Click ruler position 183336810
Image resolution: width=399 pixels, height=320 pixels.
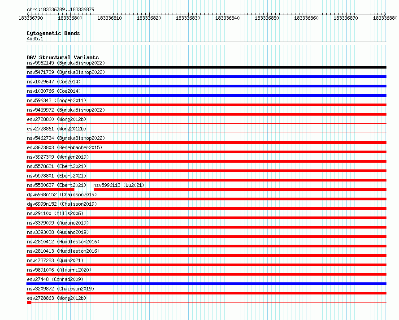click(x=109, y=18)
